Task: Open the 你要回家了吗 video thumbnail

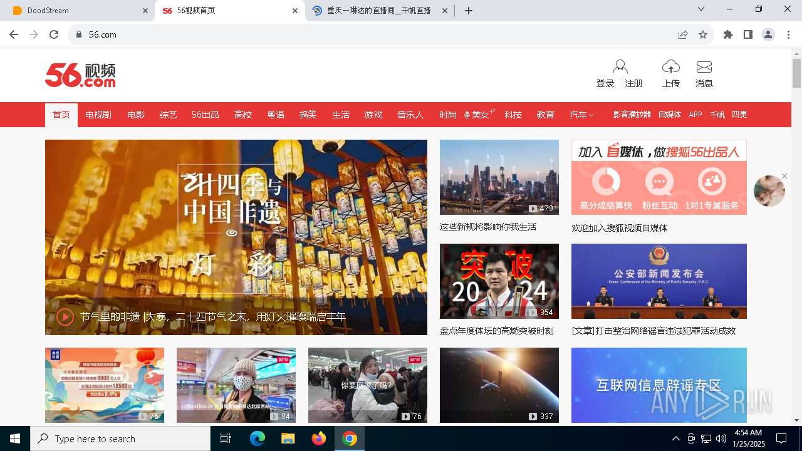Action: coord(368,385)
